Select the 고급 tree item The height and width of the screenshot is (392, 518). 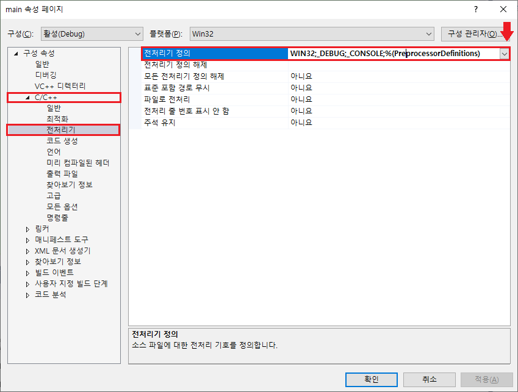coord(54,196)
